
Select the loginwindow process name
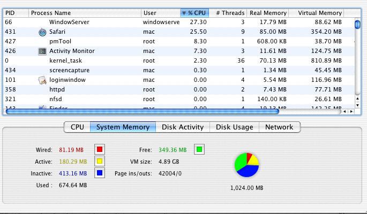click(x=68, y=80)
